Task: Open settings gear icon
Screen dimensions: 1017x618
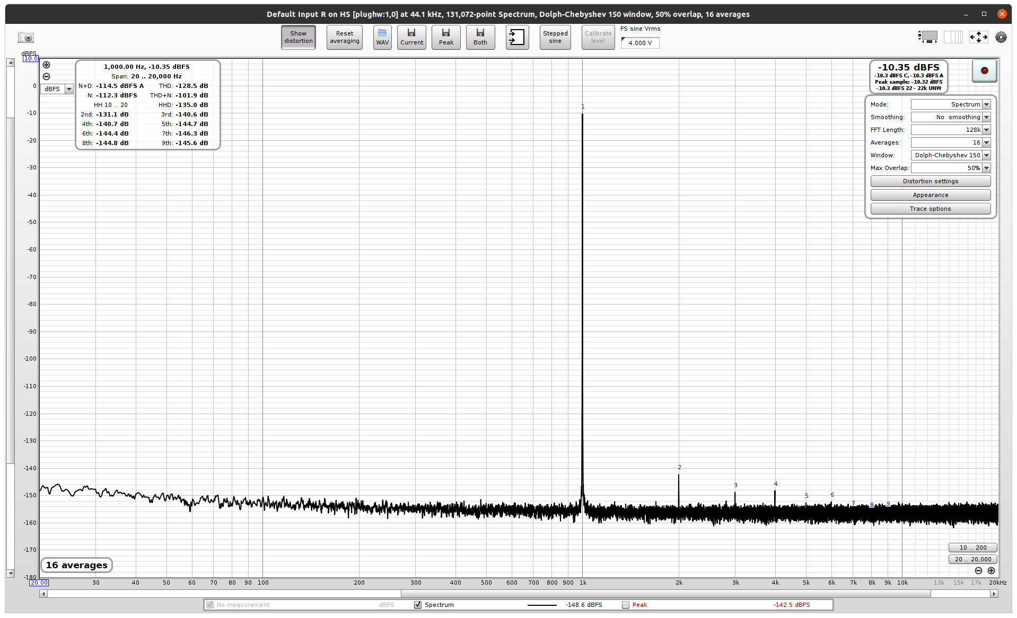Action: pyautogui.click(x=1001, y=37)
